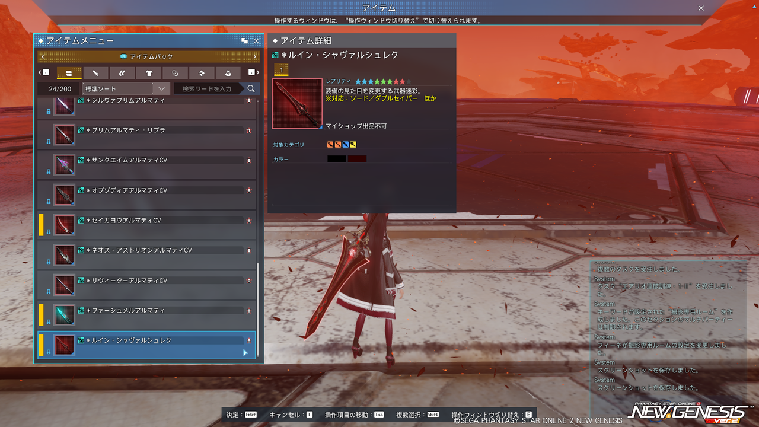759x427 pixels.
Task: Select ＊リヴィーターアルマティCV item row
Action: (147, 285)
